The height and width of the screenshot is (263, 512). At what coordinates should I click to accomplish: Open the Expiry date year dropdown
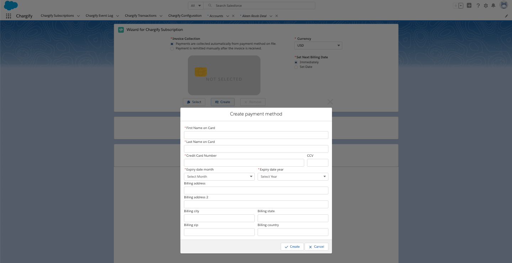pyautogui.click(x=293, y=177)
